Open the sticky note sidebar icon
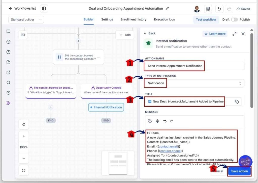This screenshot has width=258, height=183. coord(8,62)
